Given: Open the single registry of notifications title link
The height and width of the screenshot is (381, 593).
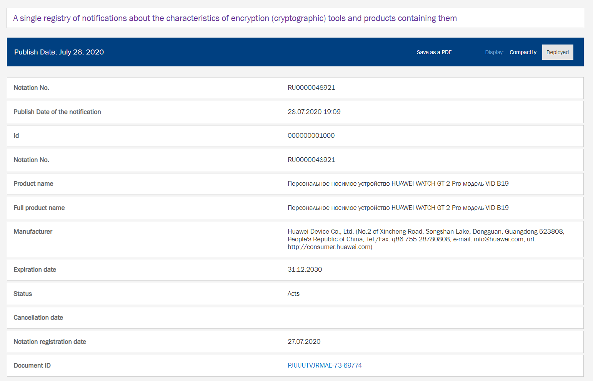Looking at the screenshot, I should pos(235,18).
